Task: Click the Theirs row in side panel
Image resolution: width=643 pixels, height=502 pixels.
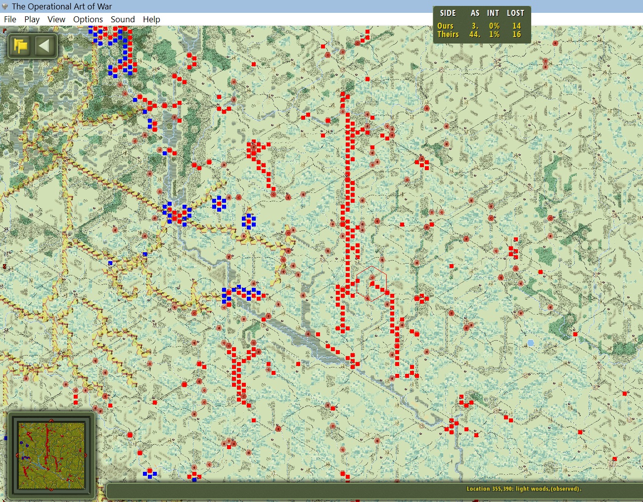Action: click(x=479, y=34)
